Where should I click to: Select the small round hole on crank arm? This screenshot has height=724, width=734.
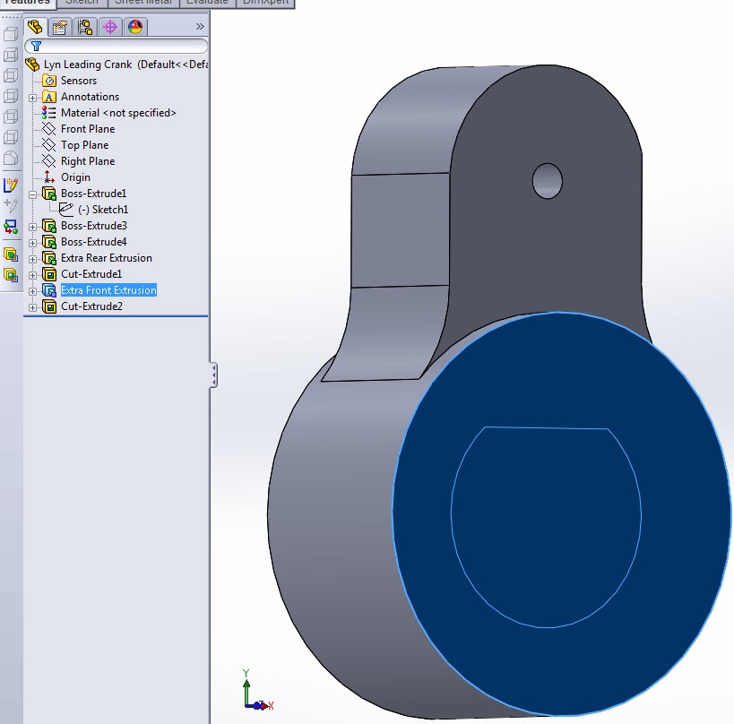(548, 181)
